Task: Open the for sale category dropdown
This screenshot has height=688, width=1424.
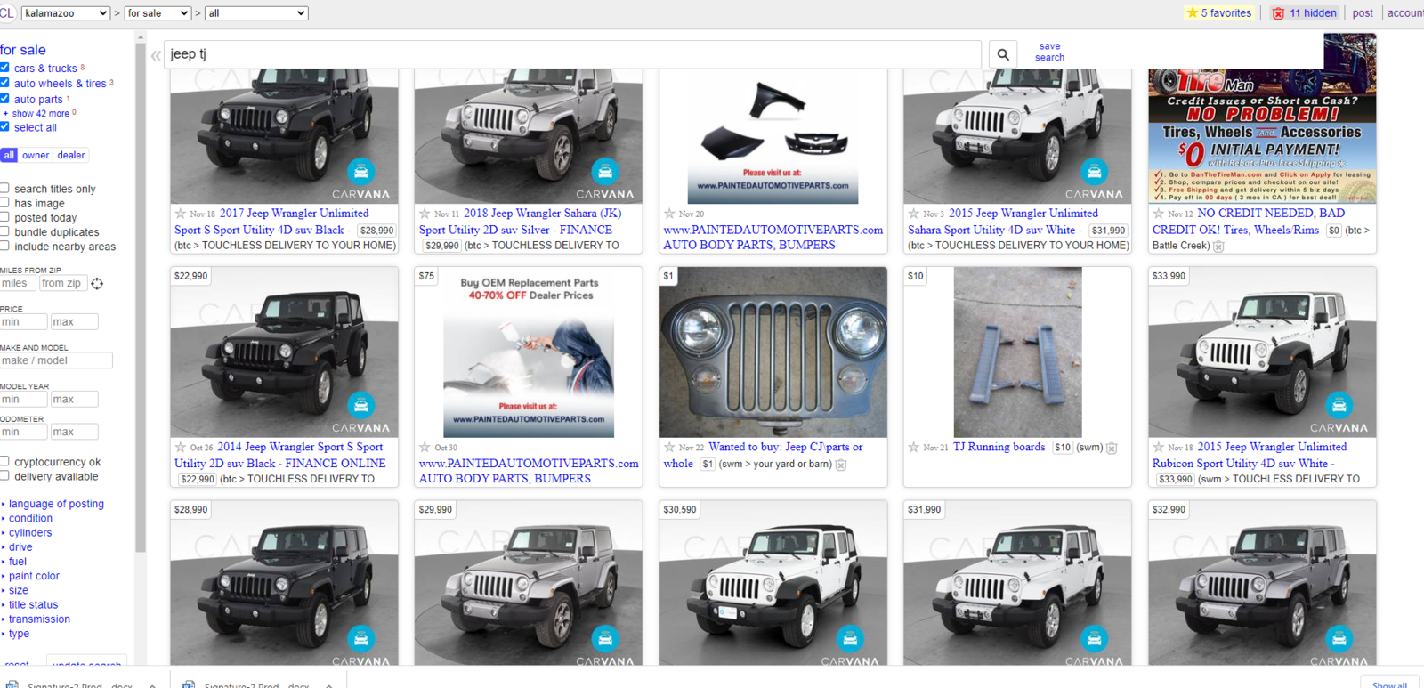Action: [x=158, y=13]
